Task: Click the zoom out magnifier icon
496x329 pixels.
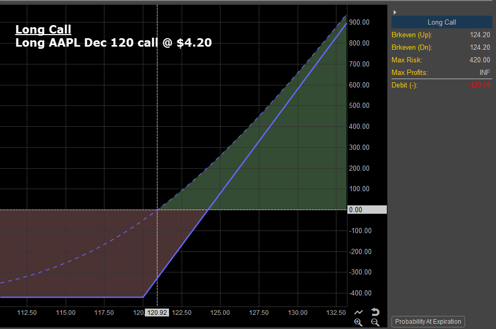Action: tap(375, 322)
